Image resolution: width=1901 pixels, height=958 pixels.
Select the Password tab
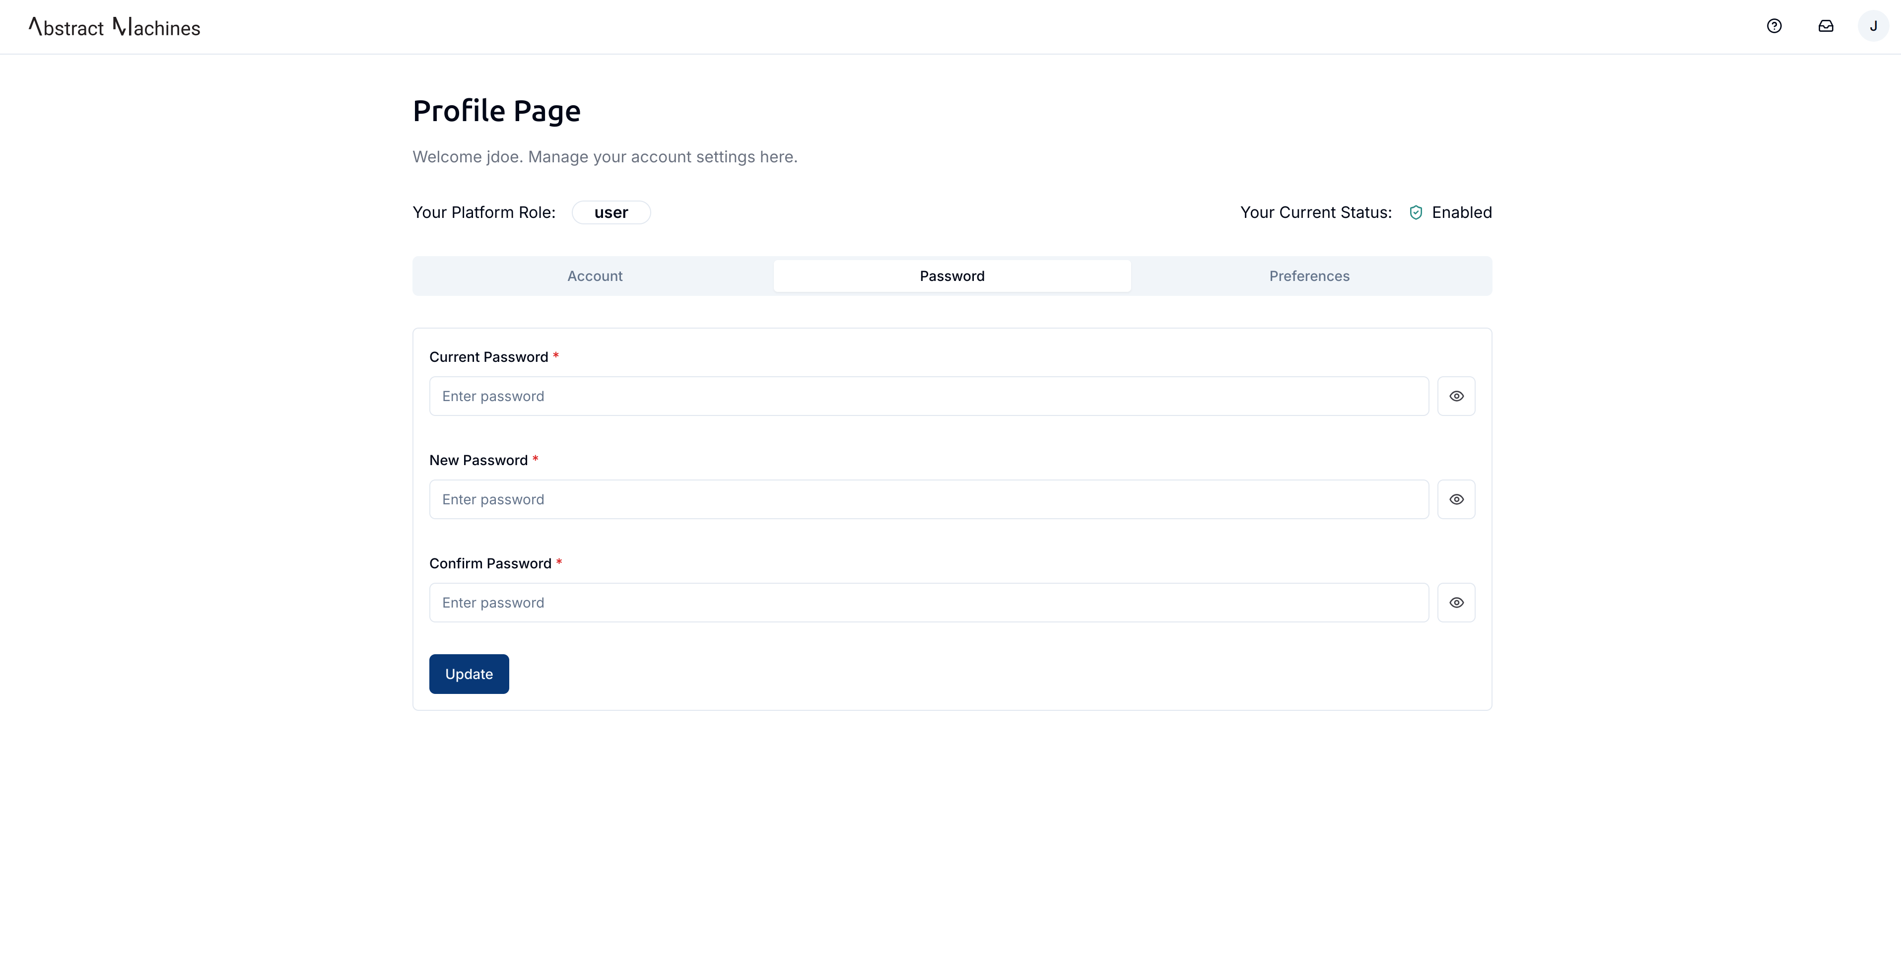[x=952, y=276]
